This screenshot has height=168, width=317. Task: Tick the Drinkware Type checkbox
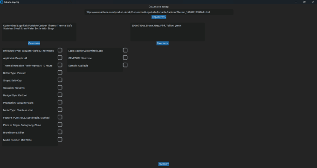point(60,50)
